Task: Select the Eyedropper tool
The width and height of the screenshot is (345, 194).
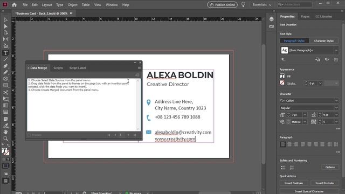Action: [6, 126]
